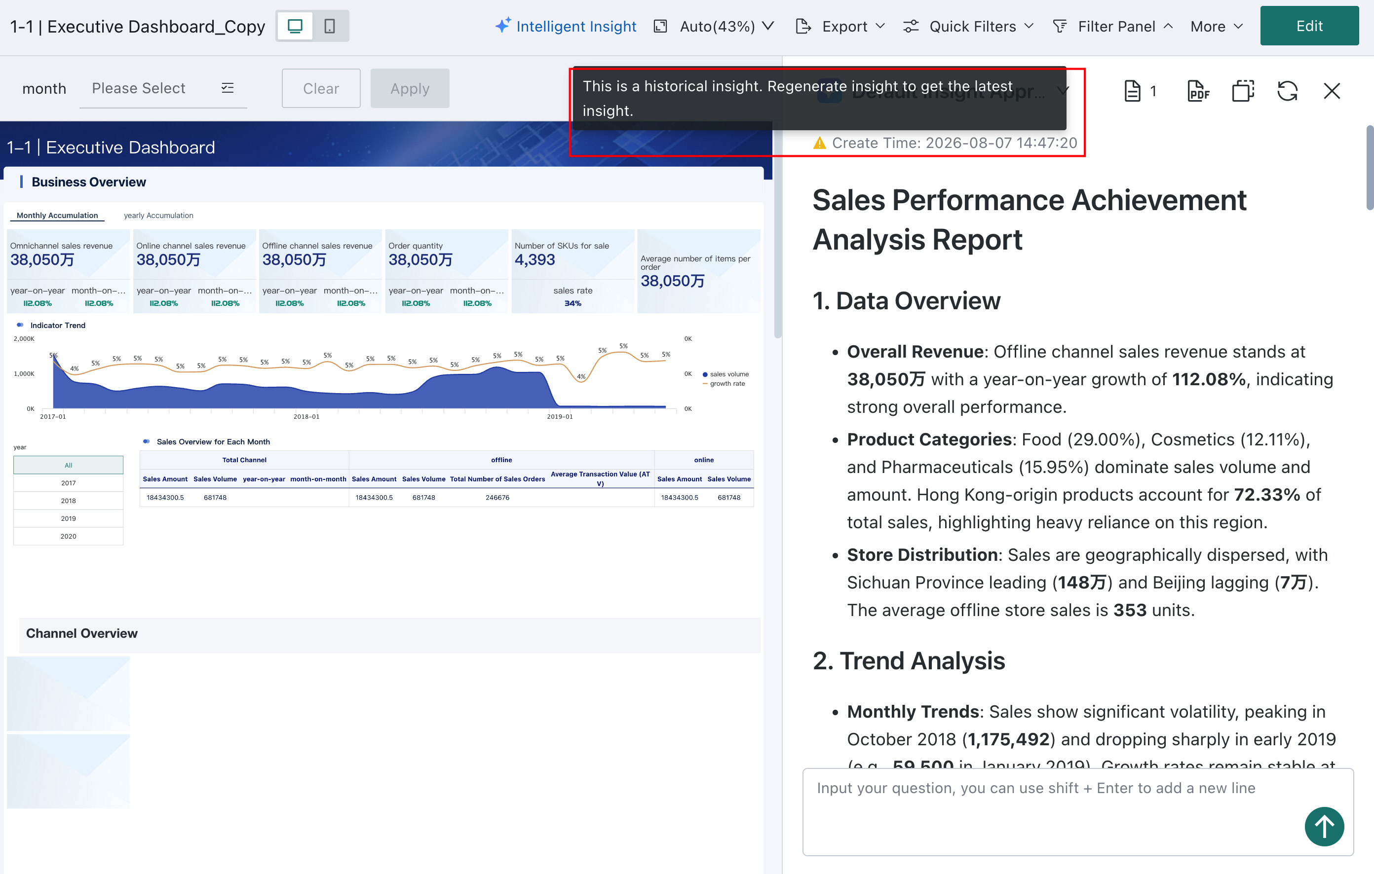The width and height of the screenshot is (1374, 874).
Task: Click the Create Time timestamp text
Action: [954, 143]
